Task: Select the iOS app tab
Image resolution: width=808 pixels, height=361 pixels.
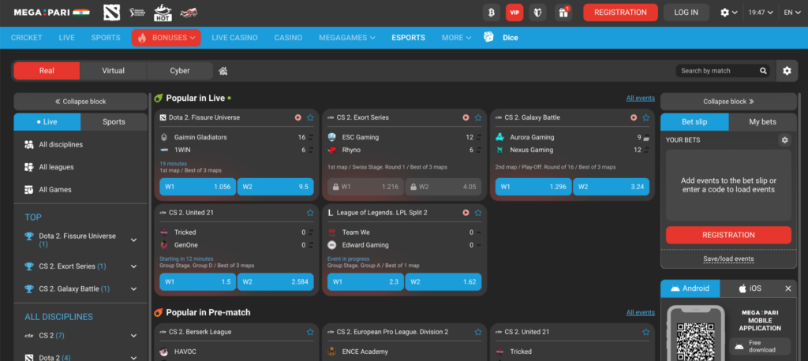Action: 750,288
